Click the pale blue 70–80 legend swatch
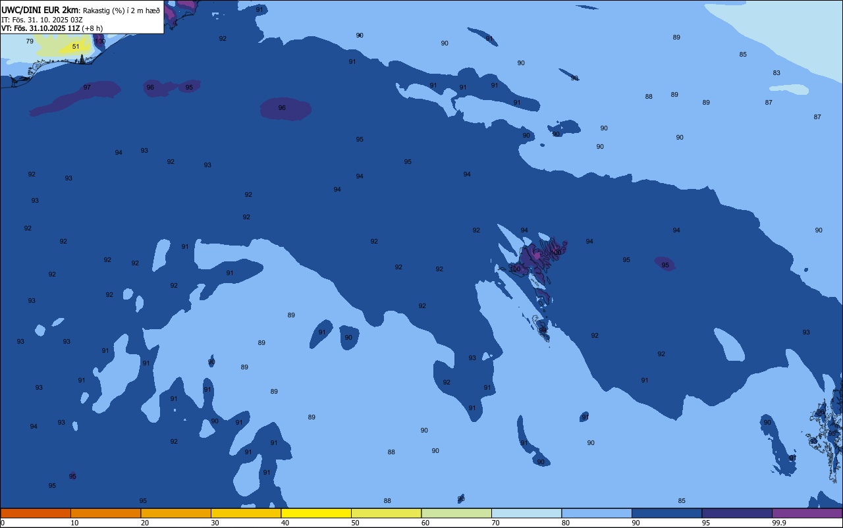The image size is (843, 528). [526, 513]
